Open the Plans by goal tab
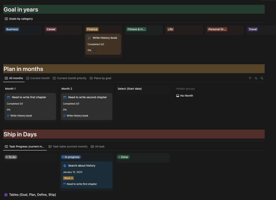 coord(100,78)
